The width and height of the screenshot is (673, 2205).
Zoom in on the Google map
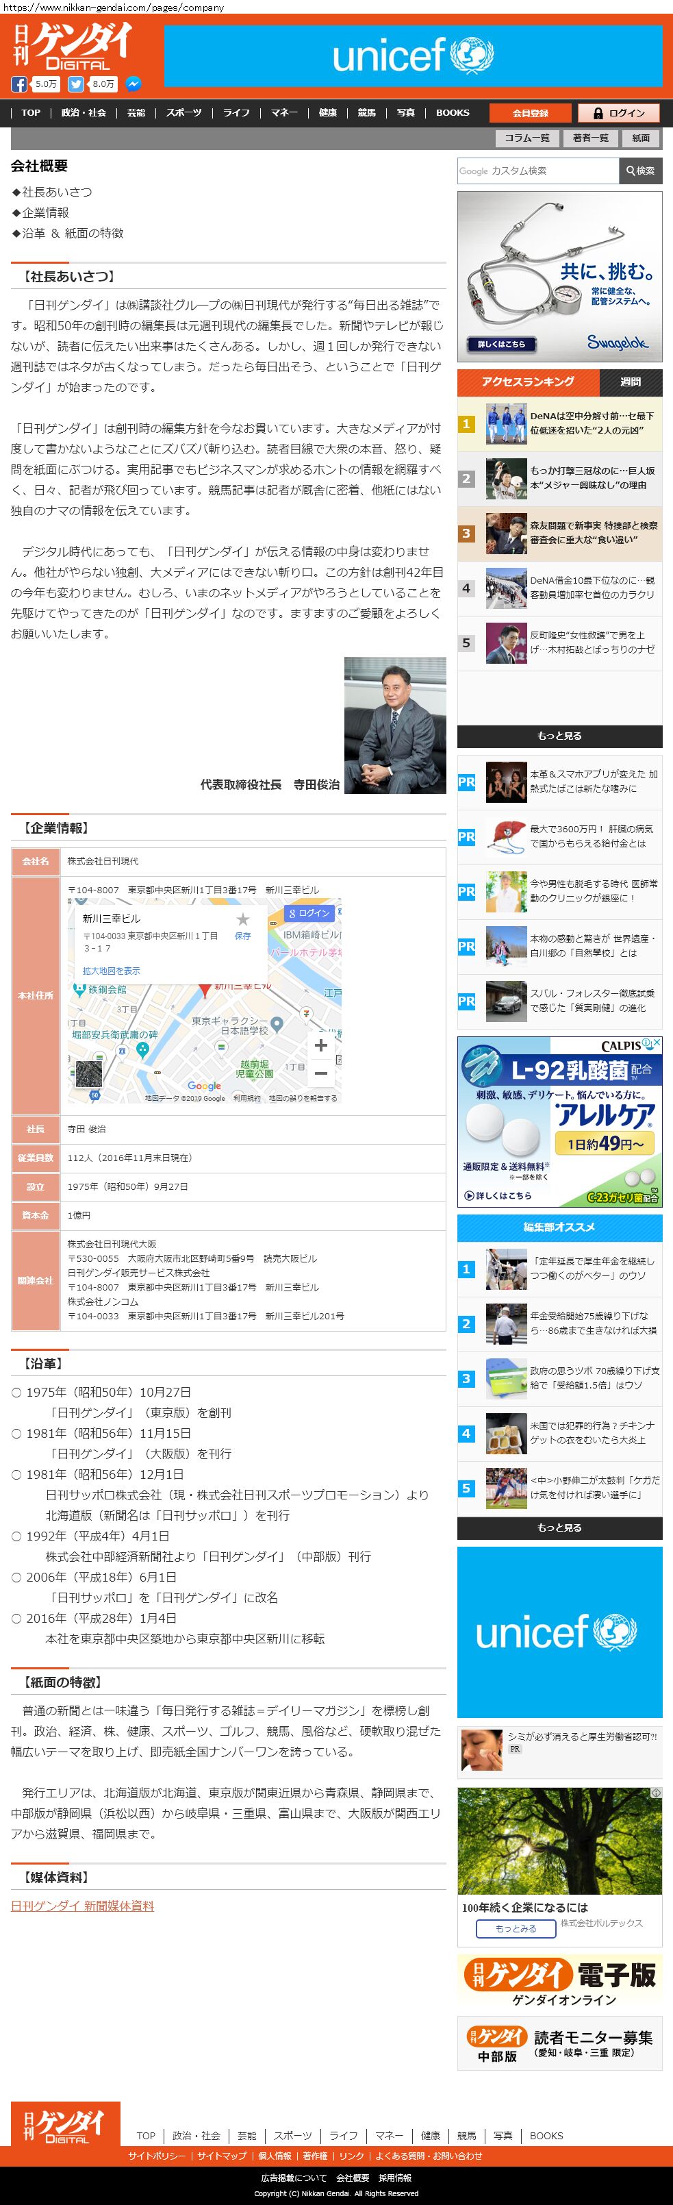[320, 1045]
